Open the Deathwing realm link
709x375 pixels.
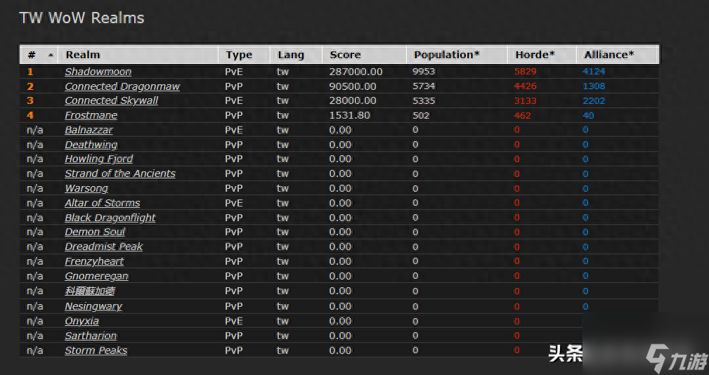[91, 145]
